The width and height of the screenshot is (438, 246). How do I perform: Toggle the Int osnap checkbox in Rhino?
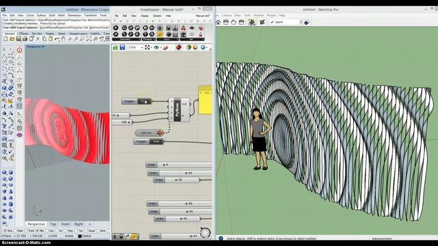tap(56, 231)
